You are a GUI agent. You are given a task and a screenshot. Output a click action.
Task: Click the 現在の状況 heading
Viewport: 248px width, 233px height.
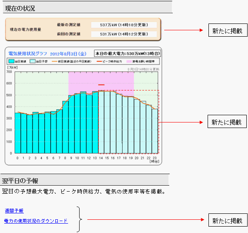20,9
